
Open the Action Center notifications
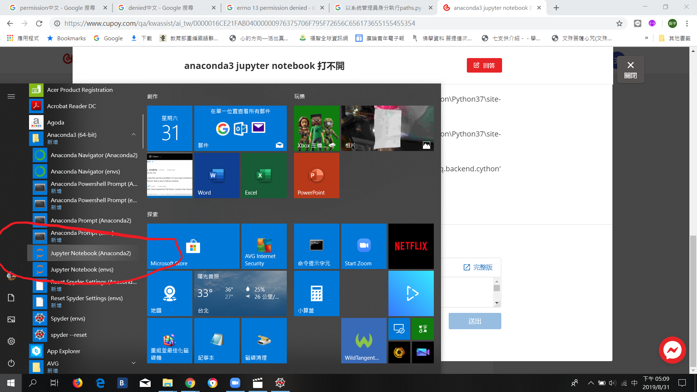point(682,383)
